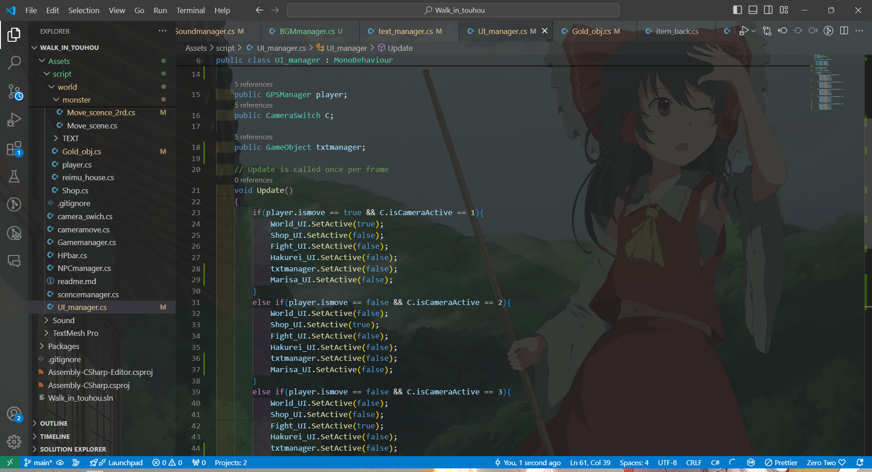Click the Spaces: 4 indentation selector
This screenshot has height=472, width=872.
[x=634, y=462]
